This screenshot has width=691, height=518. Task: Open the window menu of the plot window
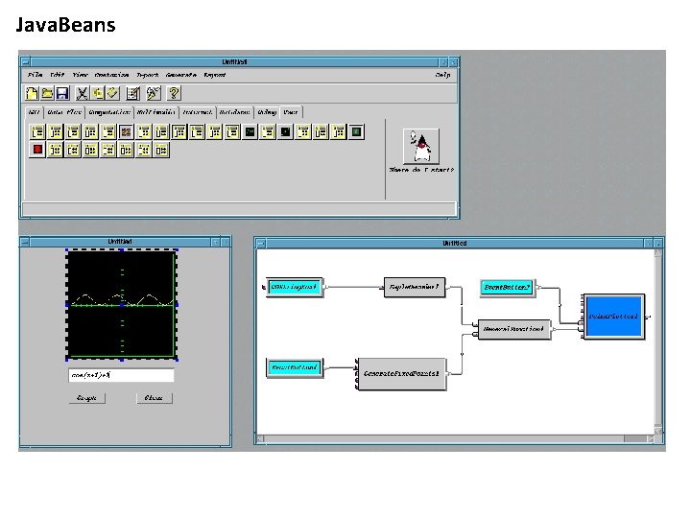tap(25, 242)
